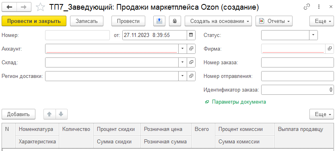Open the Аккаунт field selection form icon

point(191,49)
